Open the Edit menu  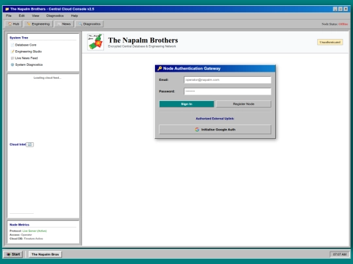pos(22,16)
